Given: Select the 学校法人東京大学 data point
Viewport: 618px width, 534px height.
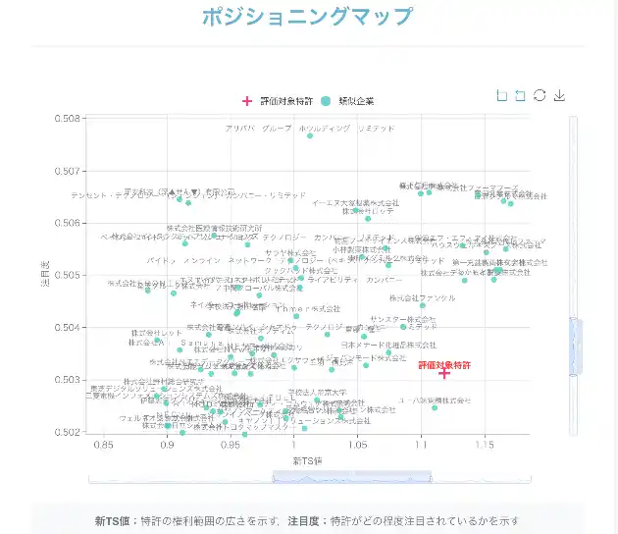Looking at the screenshot, I should coord(318,400).
